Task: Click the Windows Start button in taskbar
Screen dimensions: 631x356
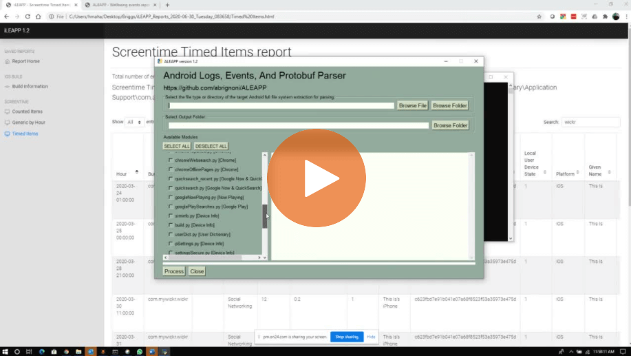Action: pos(6,351)
